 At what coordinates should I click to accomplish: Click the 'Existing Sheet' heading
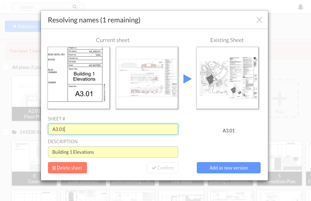[227, 40]
